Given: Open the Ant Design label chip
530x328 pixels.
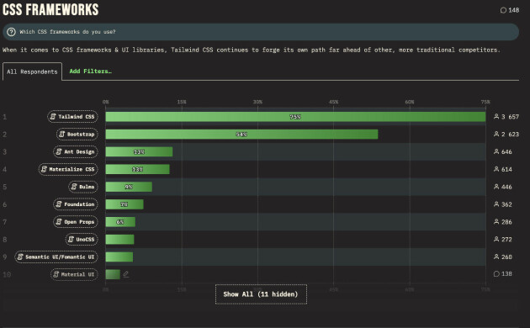Looking at the screenshot, I should (x=76, y=151).
